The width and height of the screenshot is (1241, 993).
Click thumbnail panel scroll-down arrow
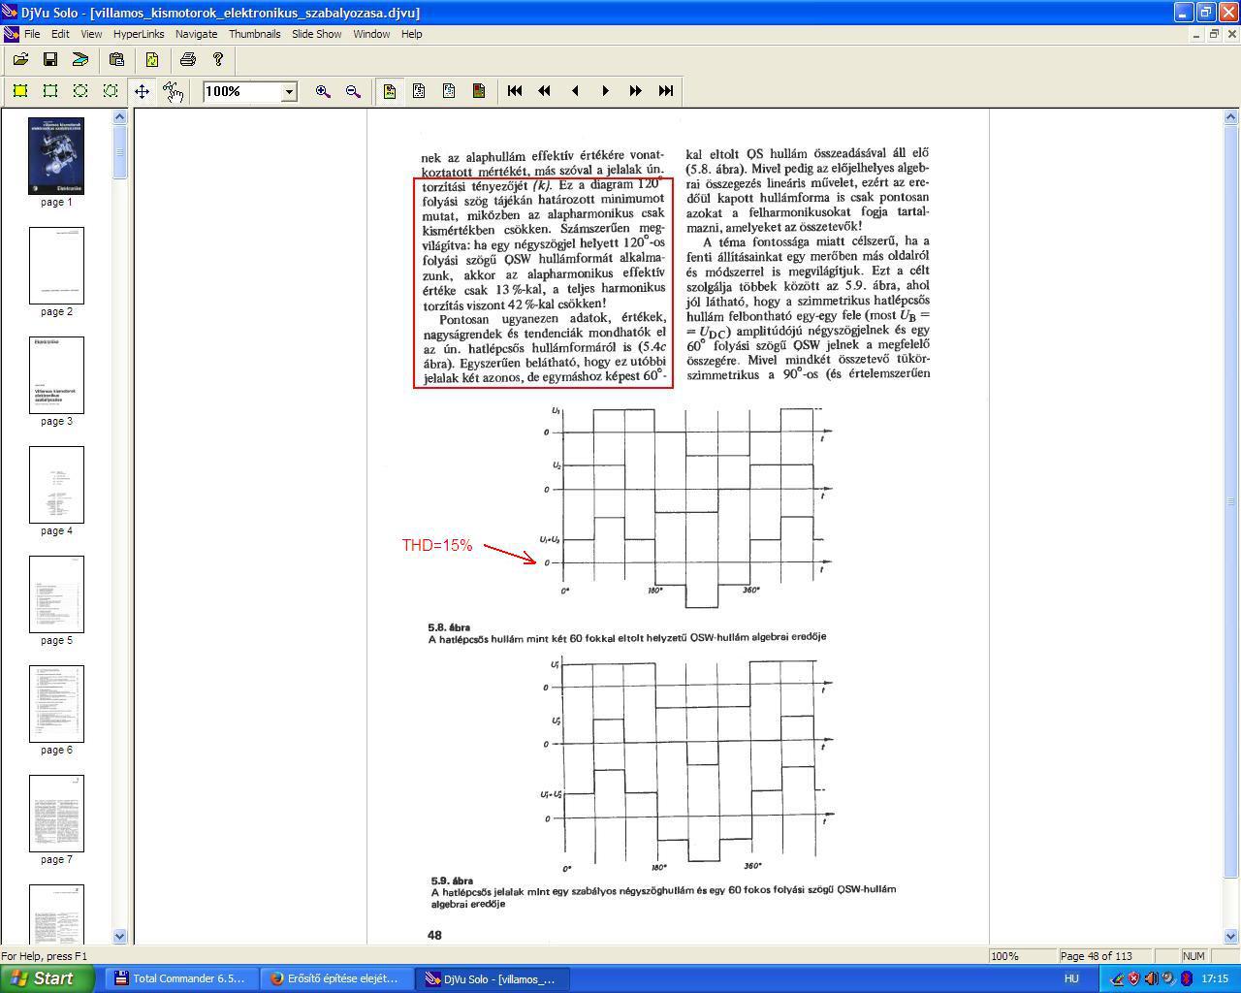[120, 936]
